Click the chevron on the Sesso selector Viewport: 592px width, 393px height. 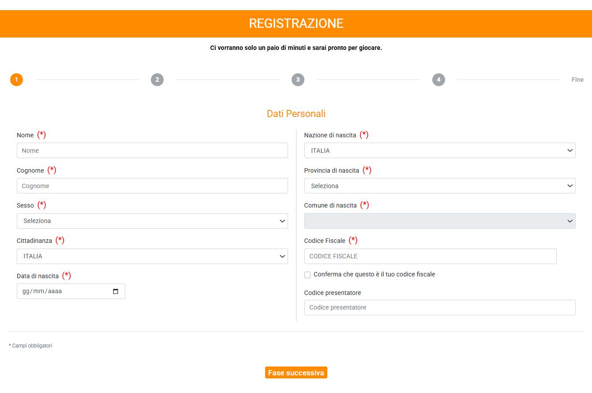click(283, 221)
